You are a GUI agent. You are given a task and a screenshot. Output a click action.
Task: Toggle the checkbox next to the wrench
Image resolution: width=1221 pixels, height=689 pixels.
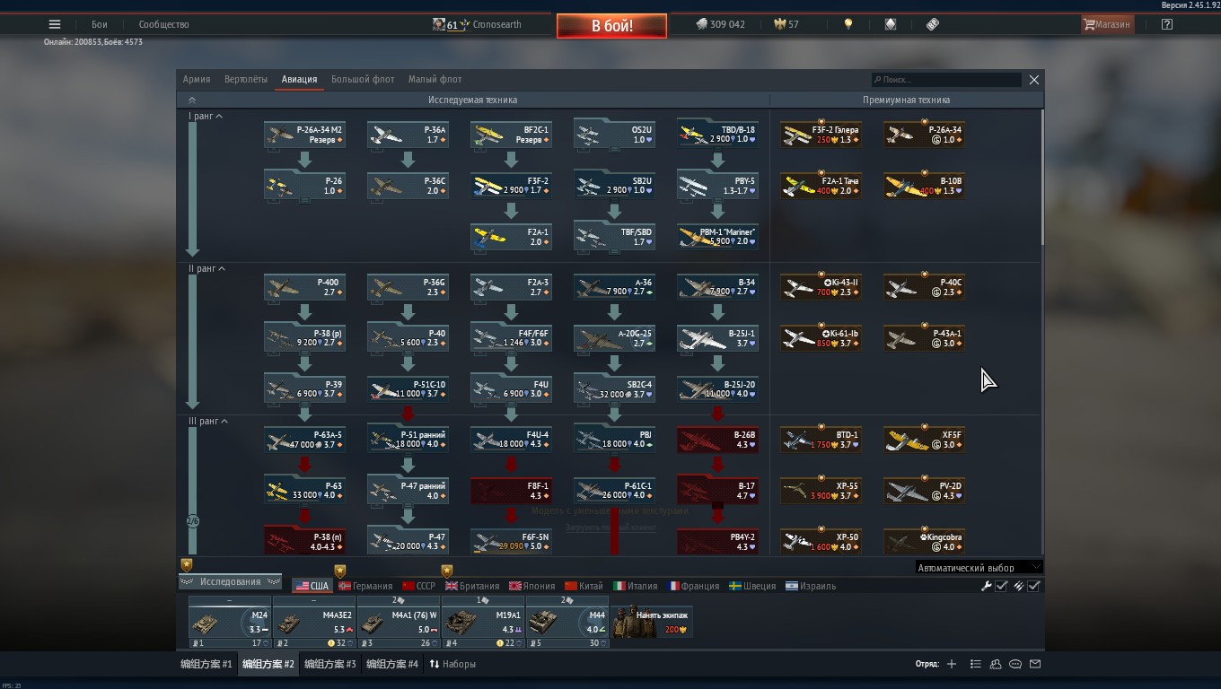1001,586
